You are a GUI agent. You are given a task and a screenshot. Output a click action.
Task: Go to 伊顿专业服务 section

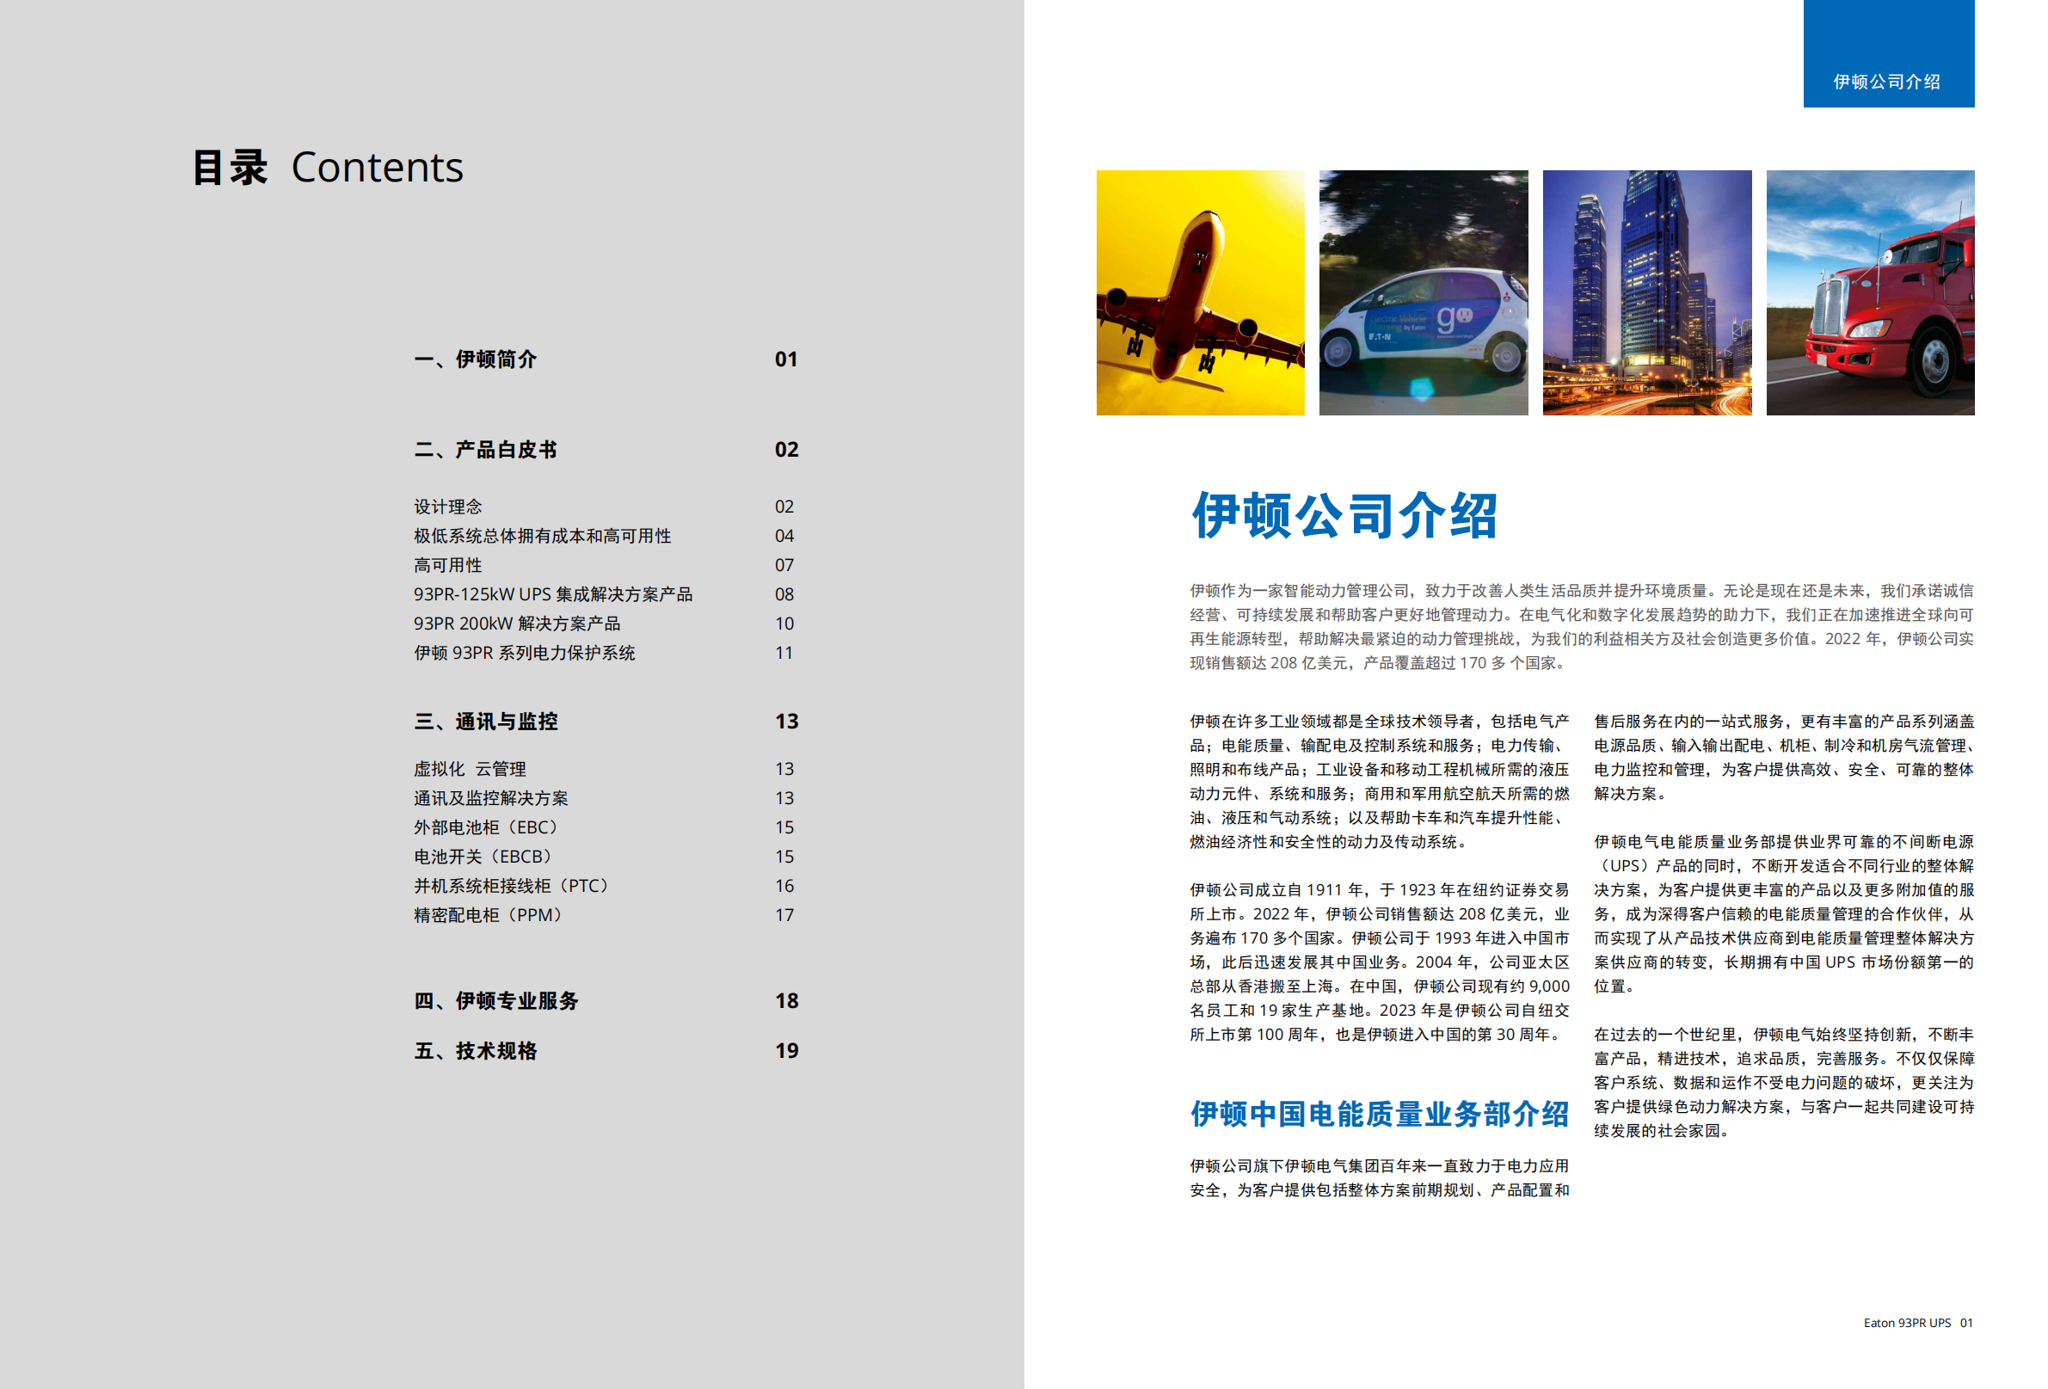coord(496,1000)
